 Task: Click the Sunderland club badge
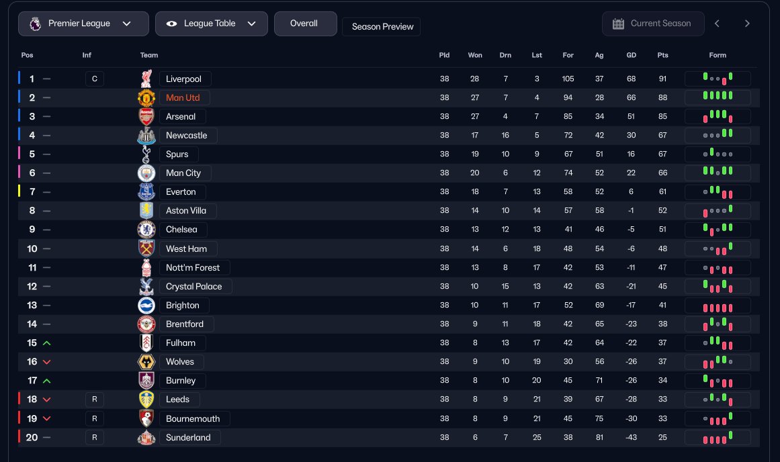point(146,438)
